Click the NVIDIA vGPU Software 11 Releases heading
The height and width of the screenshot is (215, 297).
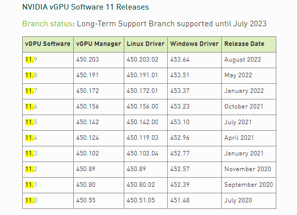coord(86,7)
